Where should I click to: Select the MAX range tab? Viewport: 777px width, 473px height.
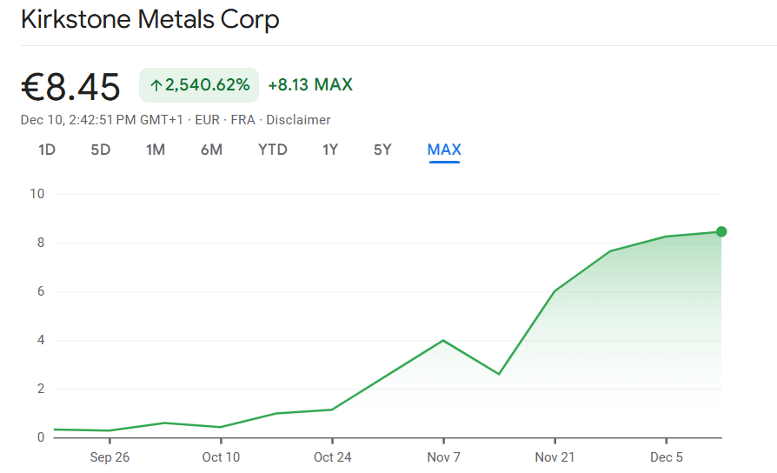tap(444, 150)
